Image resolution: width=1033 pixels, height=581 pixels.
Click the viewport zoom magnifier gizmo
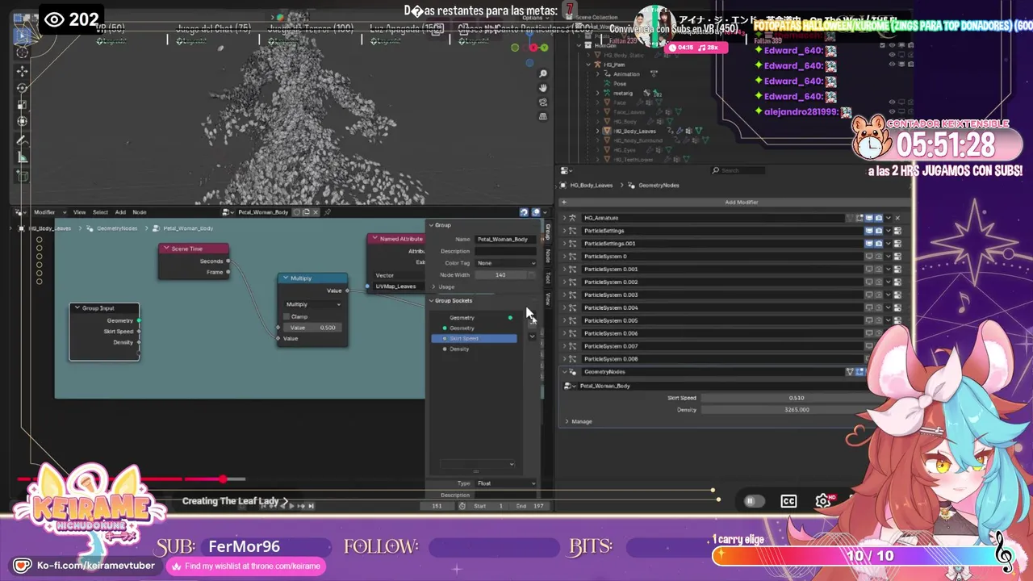pyautogui.click(x=543, y=74)
